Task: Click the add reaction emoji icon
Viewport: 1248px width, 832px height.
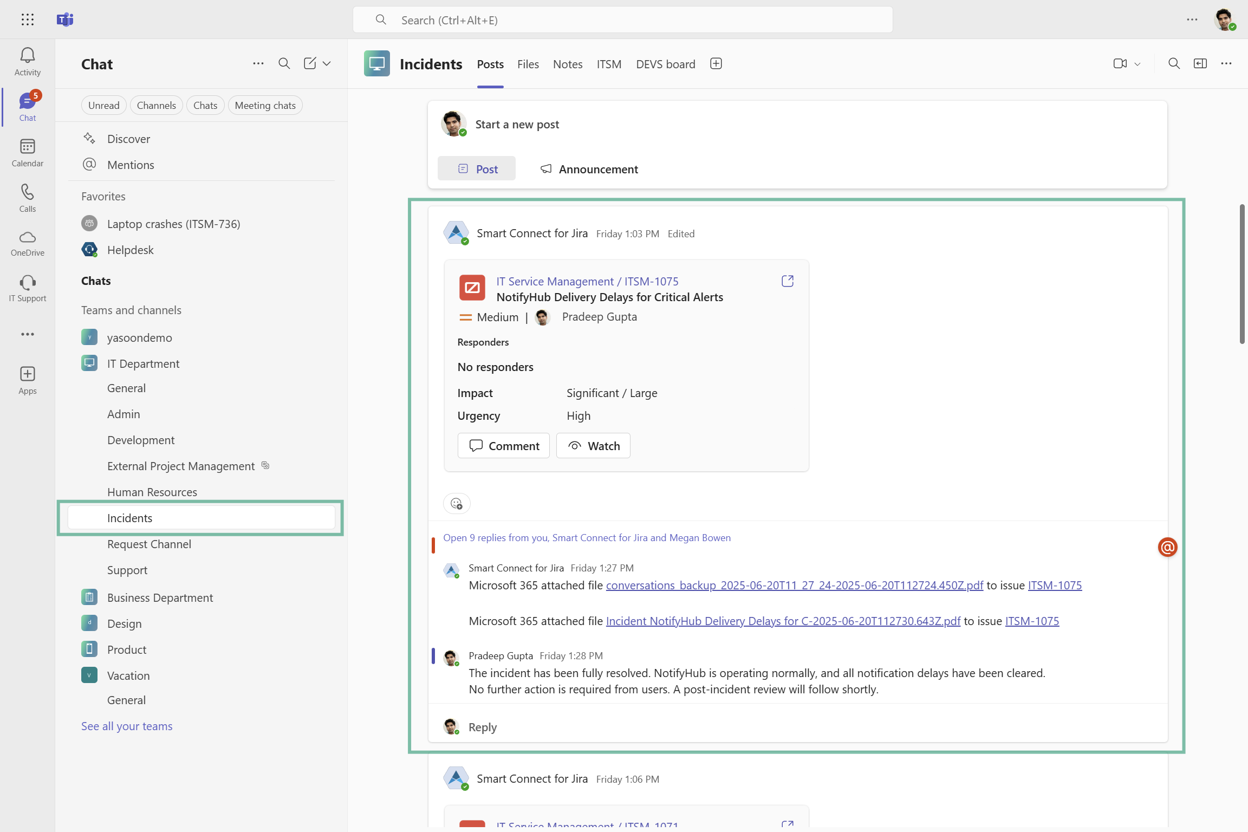Action: 456,504
